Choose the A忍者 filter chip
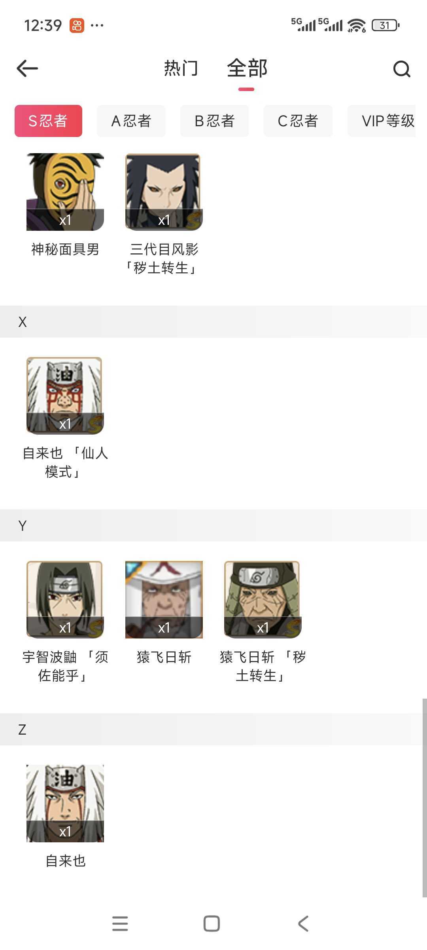 [131, 121]
